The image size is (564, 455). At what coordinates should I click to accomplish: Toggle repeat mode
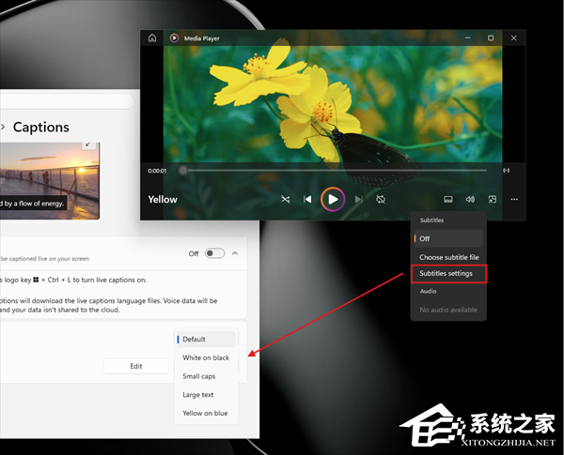[x=381, y=199]
